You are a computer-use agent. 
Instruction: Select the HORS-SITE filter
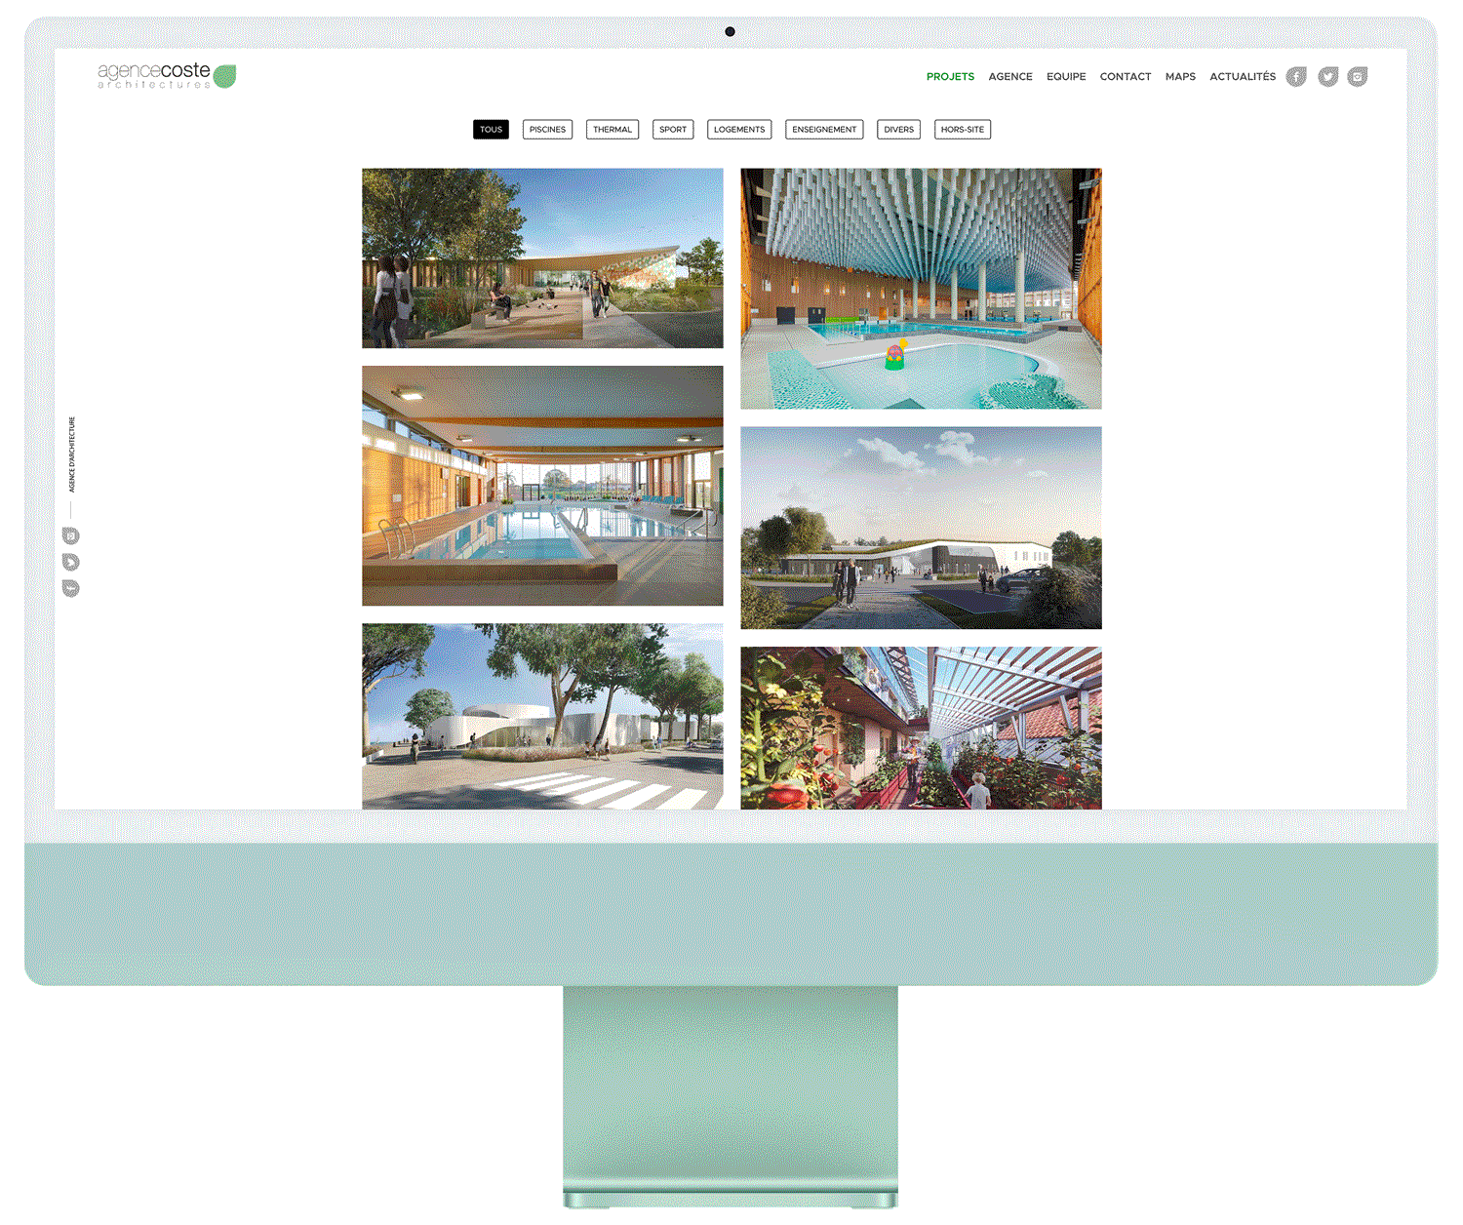(x=963, y=130)
